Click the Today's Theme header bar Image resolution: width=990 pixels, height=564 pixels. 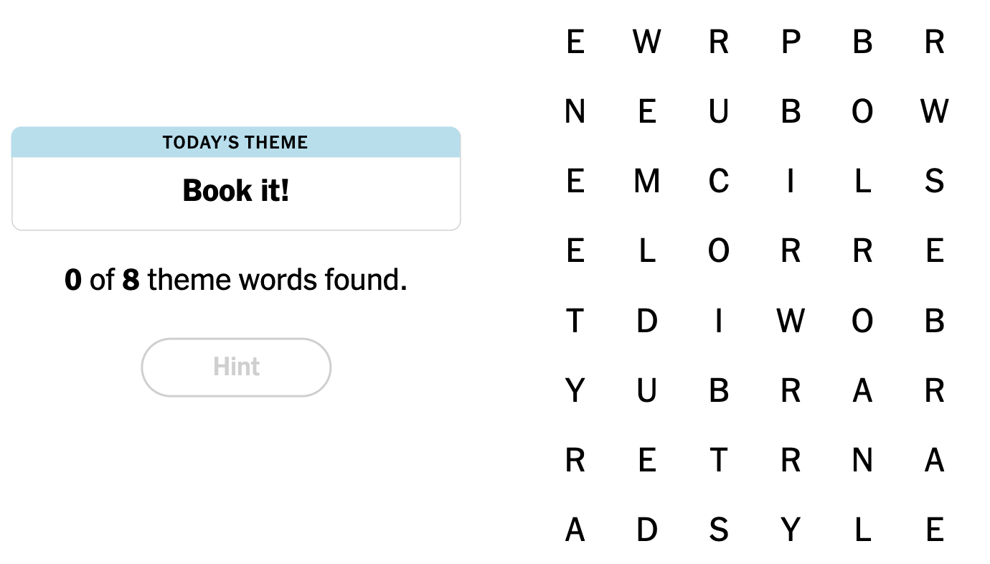236,142
